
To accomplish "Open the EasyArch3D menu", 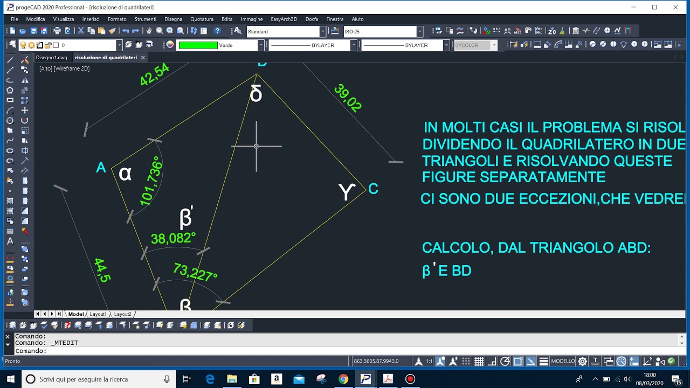I will [x=284, y=19].
